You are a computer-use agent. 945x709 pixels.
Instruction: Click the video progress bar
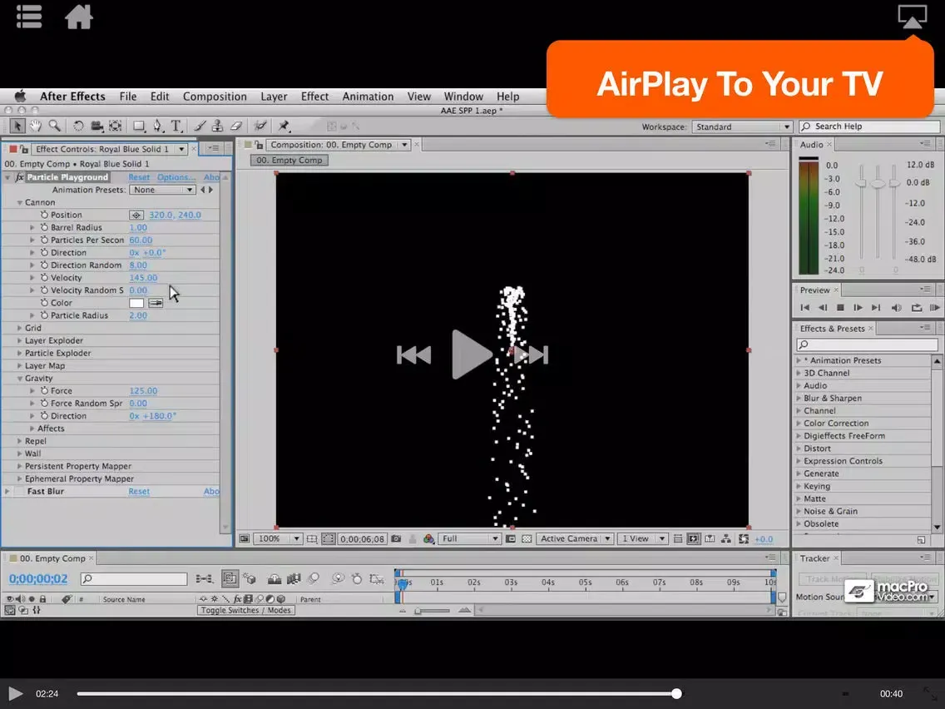tap(378, 694)
